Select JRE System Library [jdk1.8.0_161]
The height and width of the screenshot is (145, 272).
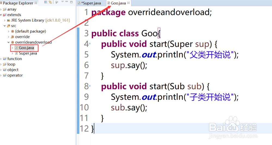pyautogui.click(x=41, y=20)
